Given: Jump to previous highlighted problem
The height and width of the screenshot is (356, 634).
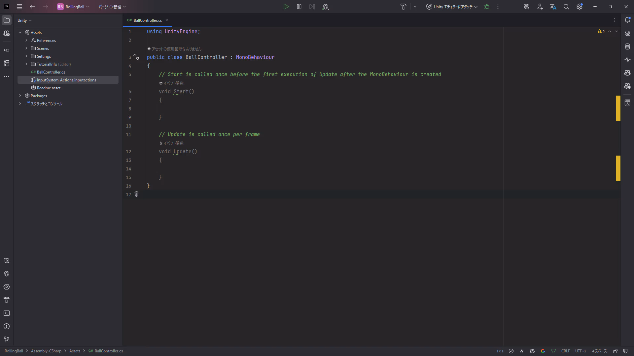Looking at the screenshot, I should click(x=610, y=31).
